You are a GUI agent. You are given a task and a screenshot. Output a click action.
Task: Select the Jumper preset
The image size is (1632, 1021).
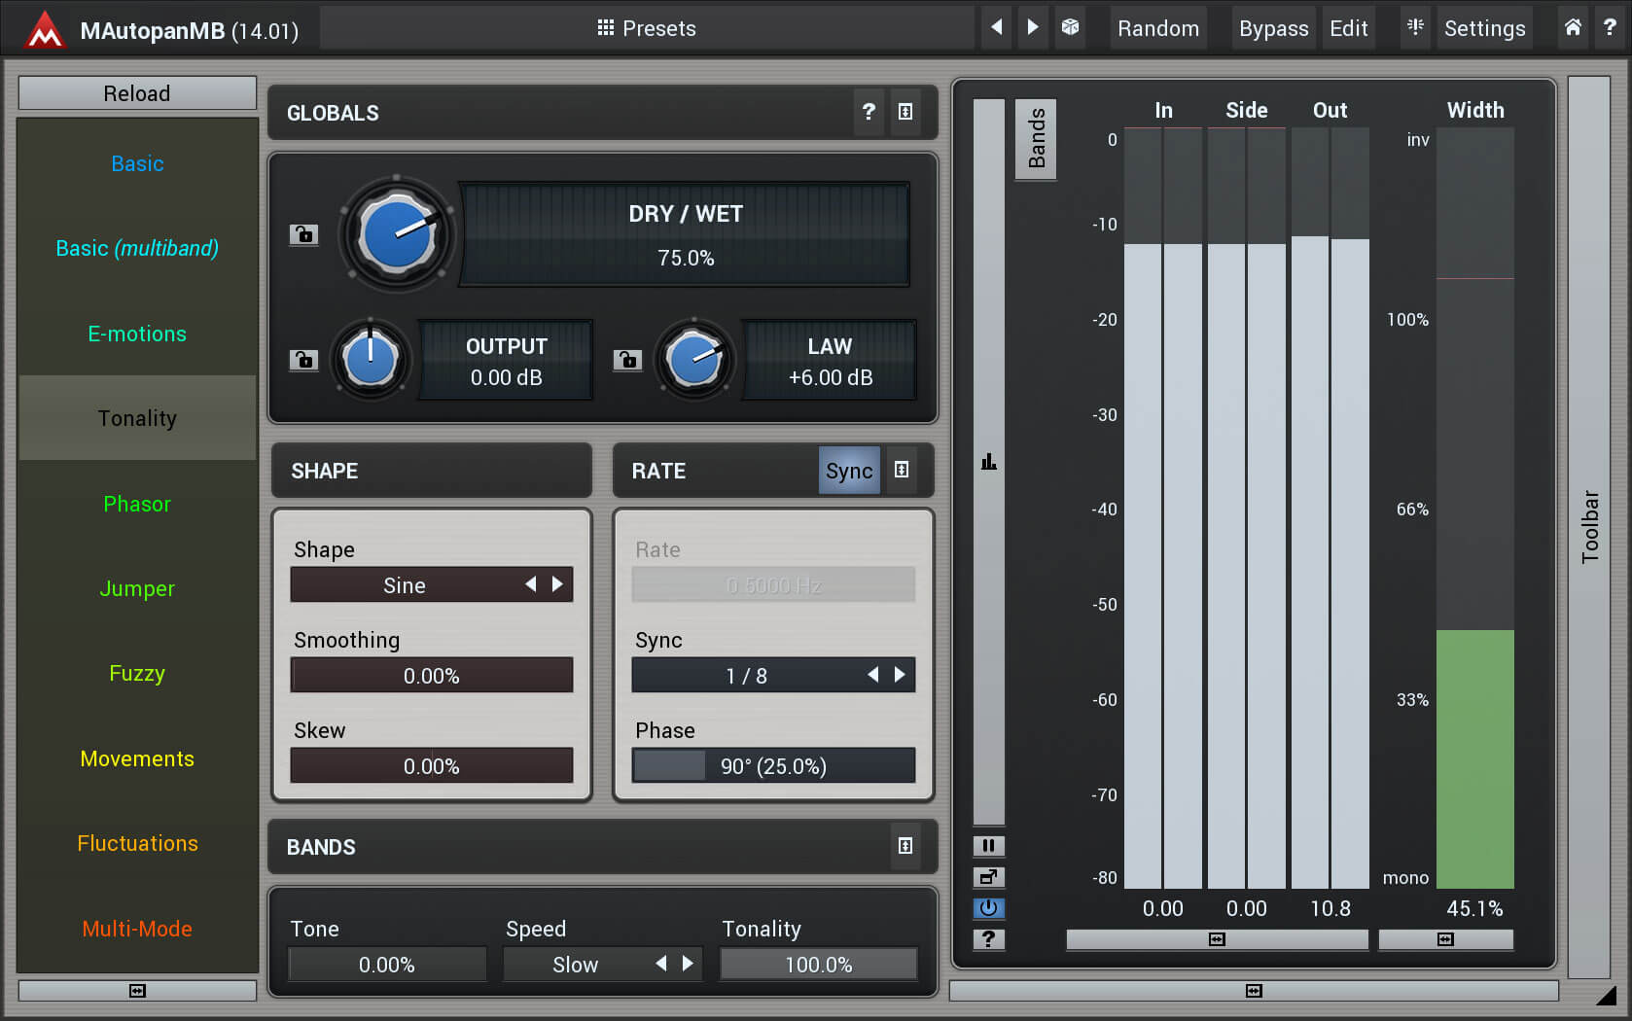pos(137,588)
